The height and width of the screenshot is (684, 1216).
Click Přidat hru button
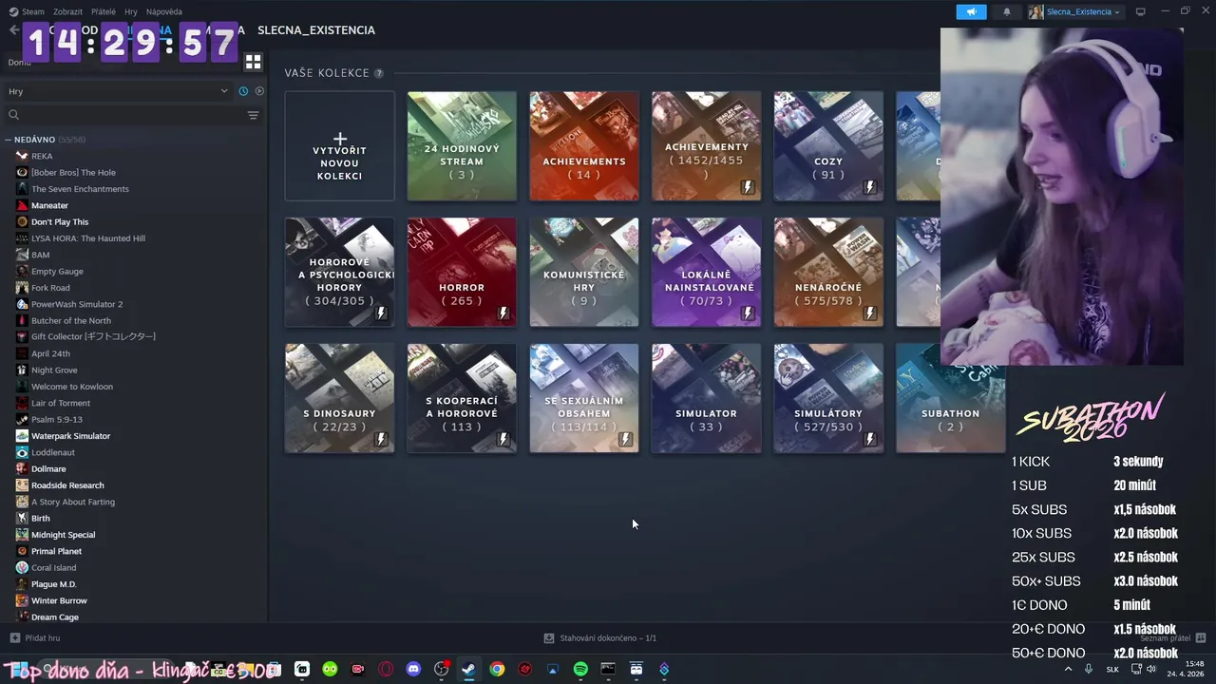point(35,638)
